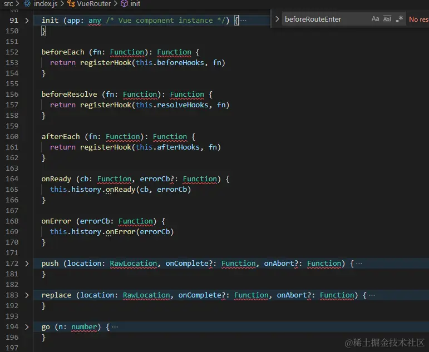Viewport: 429px width, 352px height.
Task: Click this.beforeHooks on line 153
Action: coord(170,63)
